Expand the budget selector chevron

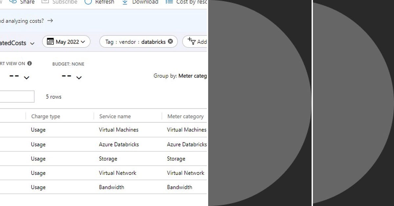point(79,78)
